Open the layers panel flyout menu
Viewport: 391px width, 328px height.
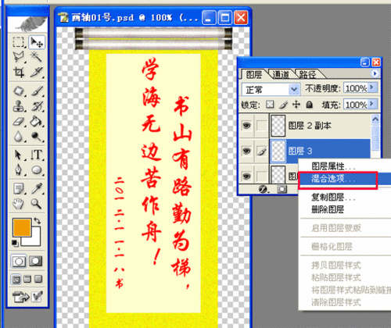tap(375, 74)
